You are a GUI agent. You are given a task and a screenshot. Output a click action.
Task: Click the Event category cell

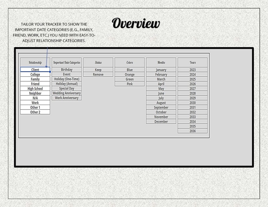click(x=67, y=74)
